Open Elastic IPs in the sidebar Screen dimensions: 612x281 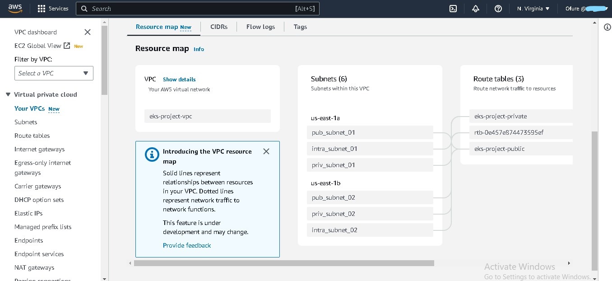point(28,213)
